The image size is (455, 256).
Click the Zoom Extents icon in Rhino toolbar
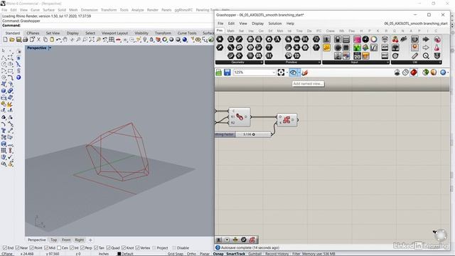click(92, 40)
